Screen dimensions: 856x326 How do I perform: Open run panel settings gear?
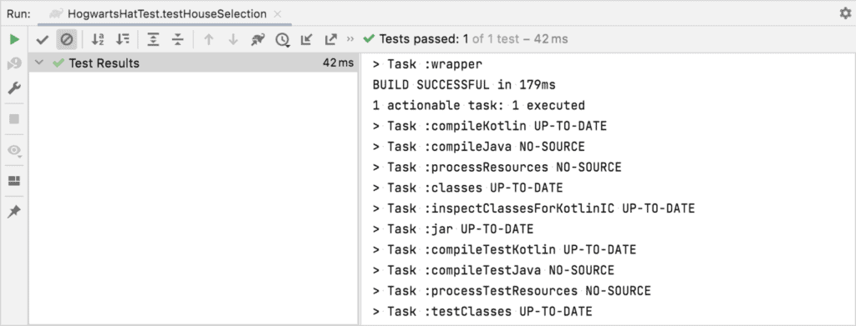(845, 13)
